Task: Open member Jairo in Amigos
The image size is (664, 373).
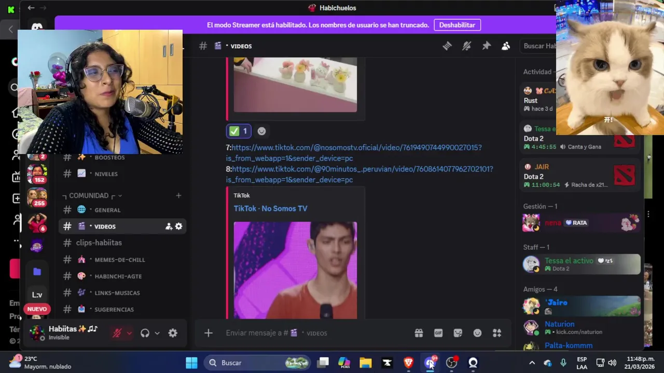Action: (x=581, y=306)
